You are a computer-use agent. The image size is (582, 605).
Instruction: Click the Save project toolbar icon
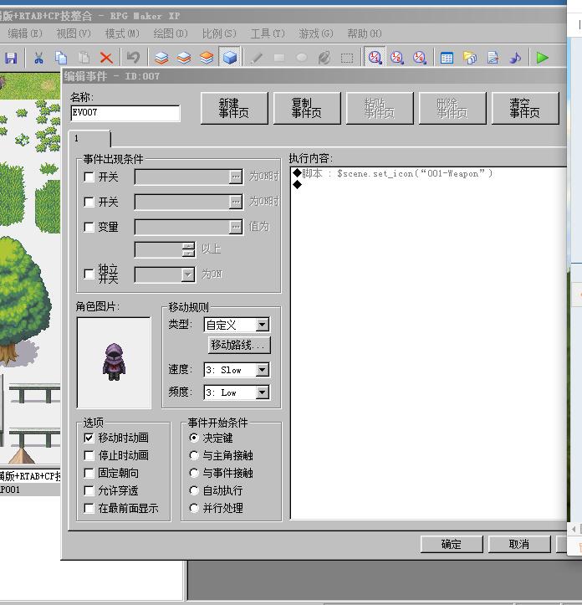point(11,58)
